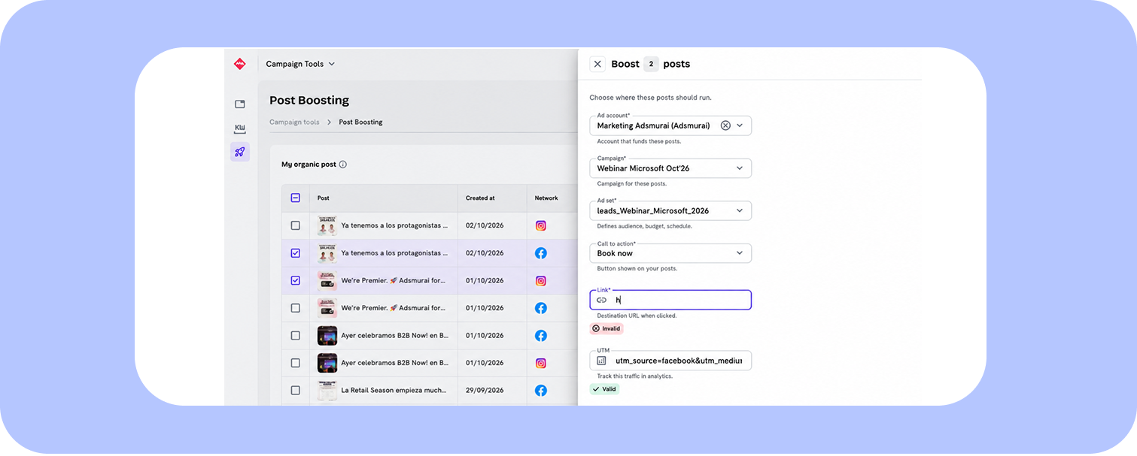This screenshot has width=1137, height=456.
Task: Click the chain link icon in Link field
Action: pos(601,300)
